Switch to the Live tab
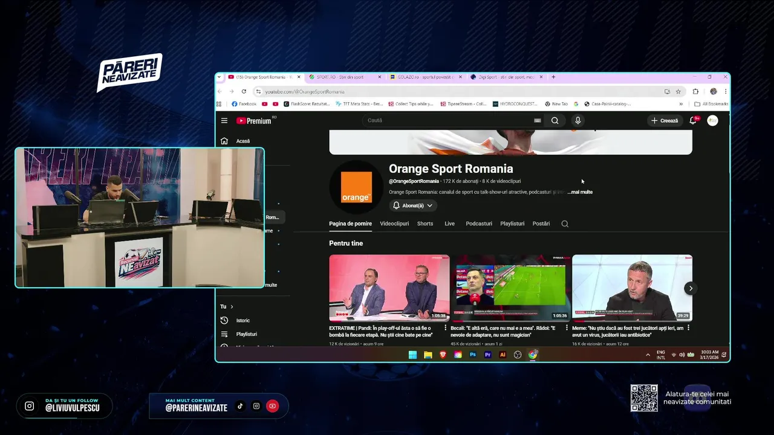774x435 pixels. click(449, 224)
